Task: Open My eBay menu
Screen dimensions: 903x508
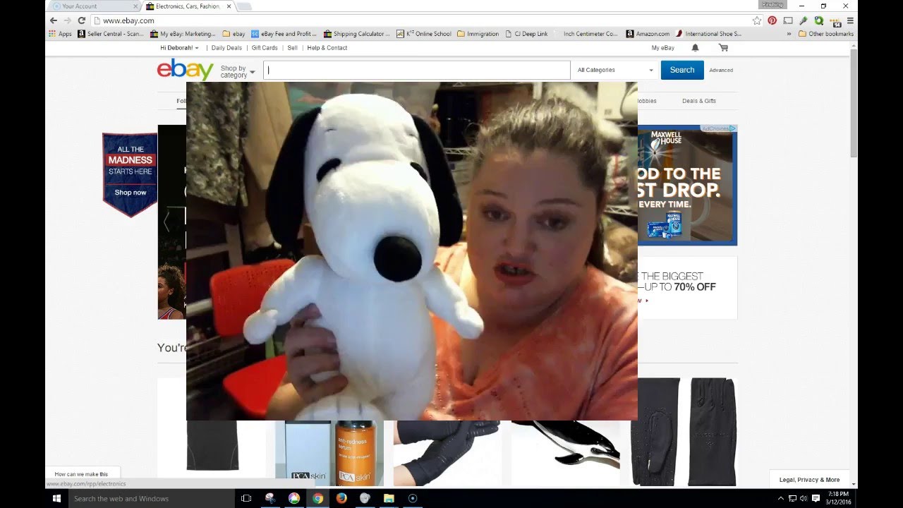Action: (663, 48)
